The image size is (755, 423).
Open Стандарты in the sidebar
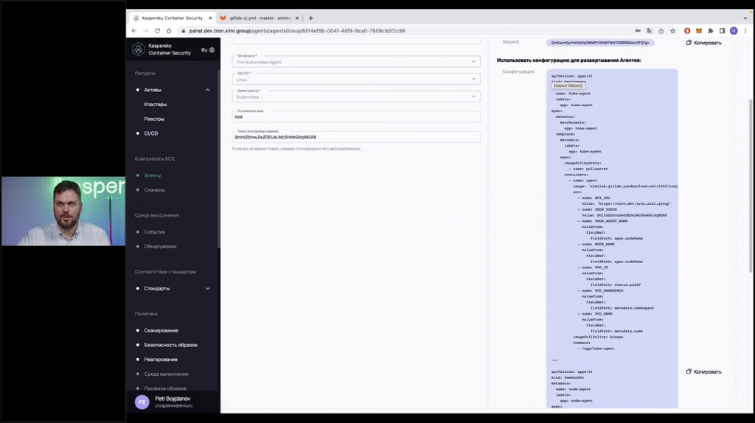click(156, 288)
